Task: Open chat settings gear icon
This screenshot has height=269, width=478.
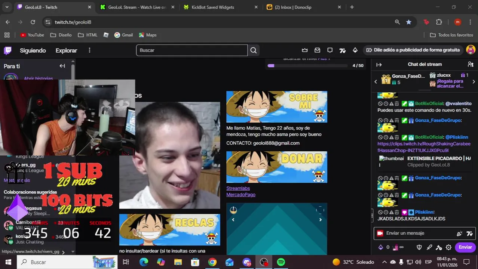Action: 448,247
